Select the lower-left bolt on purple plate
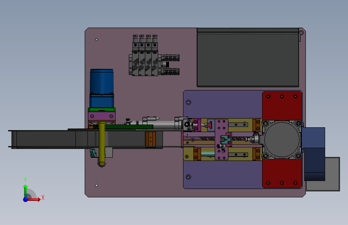The width and height of the screenshot is (348, 225). 188,177
